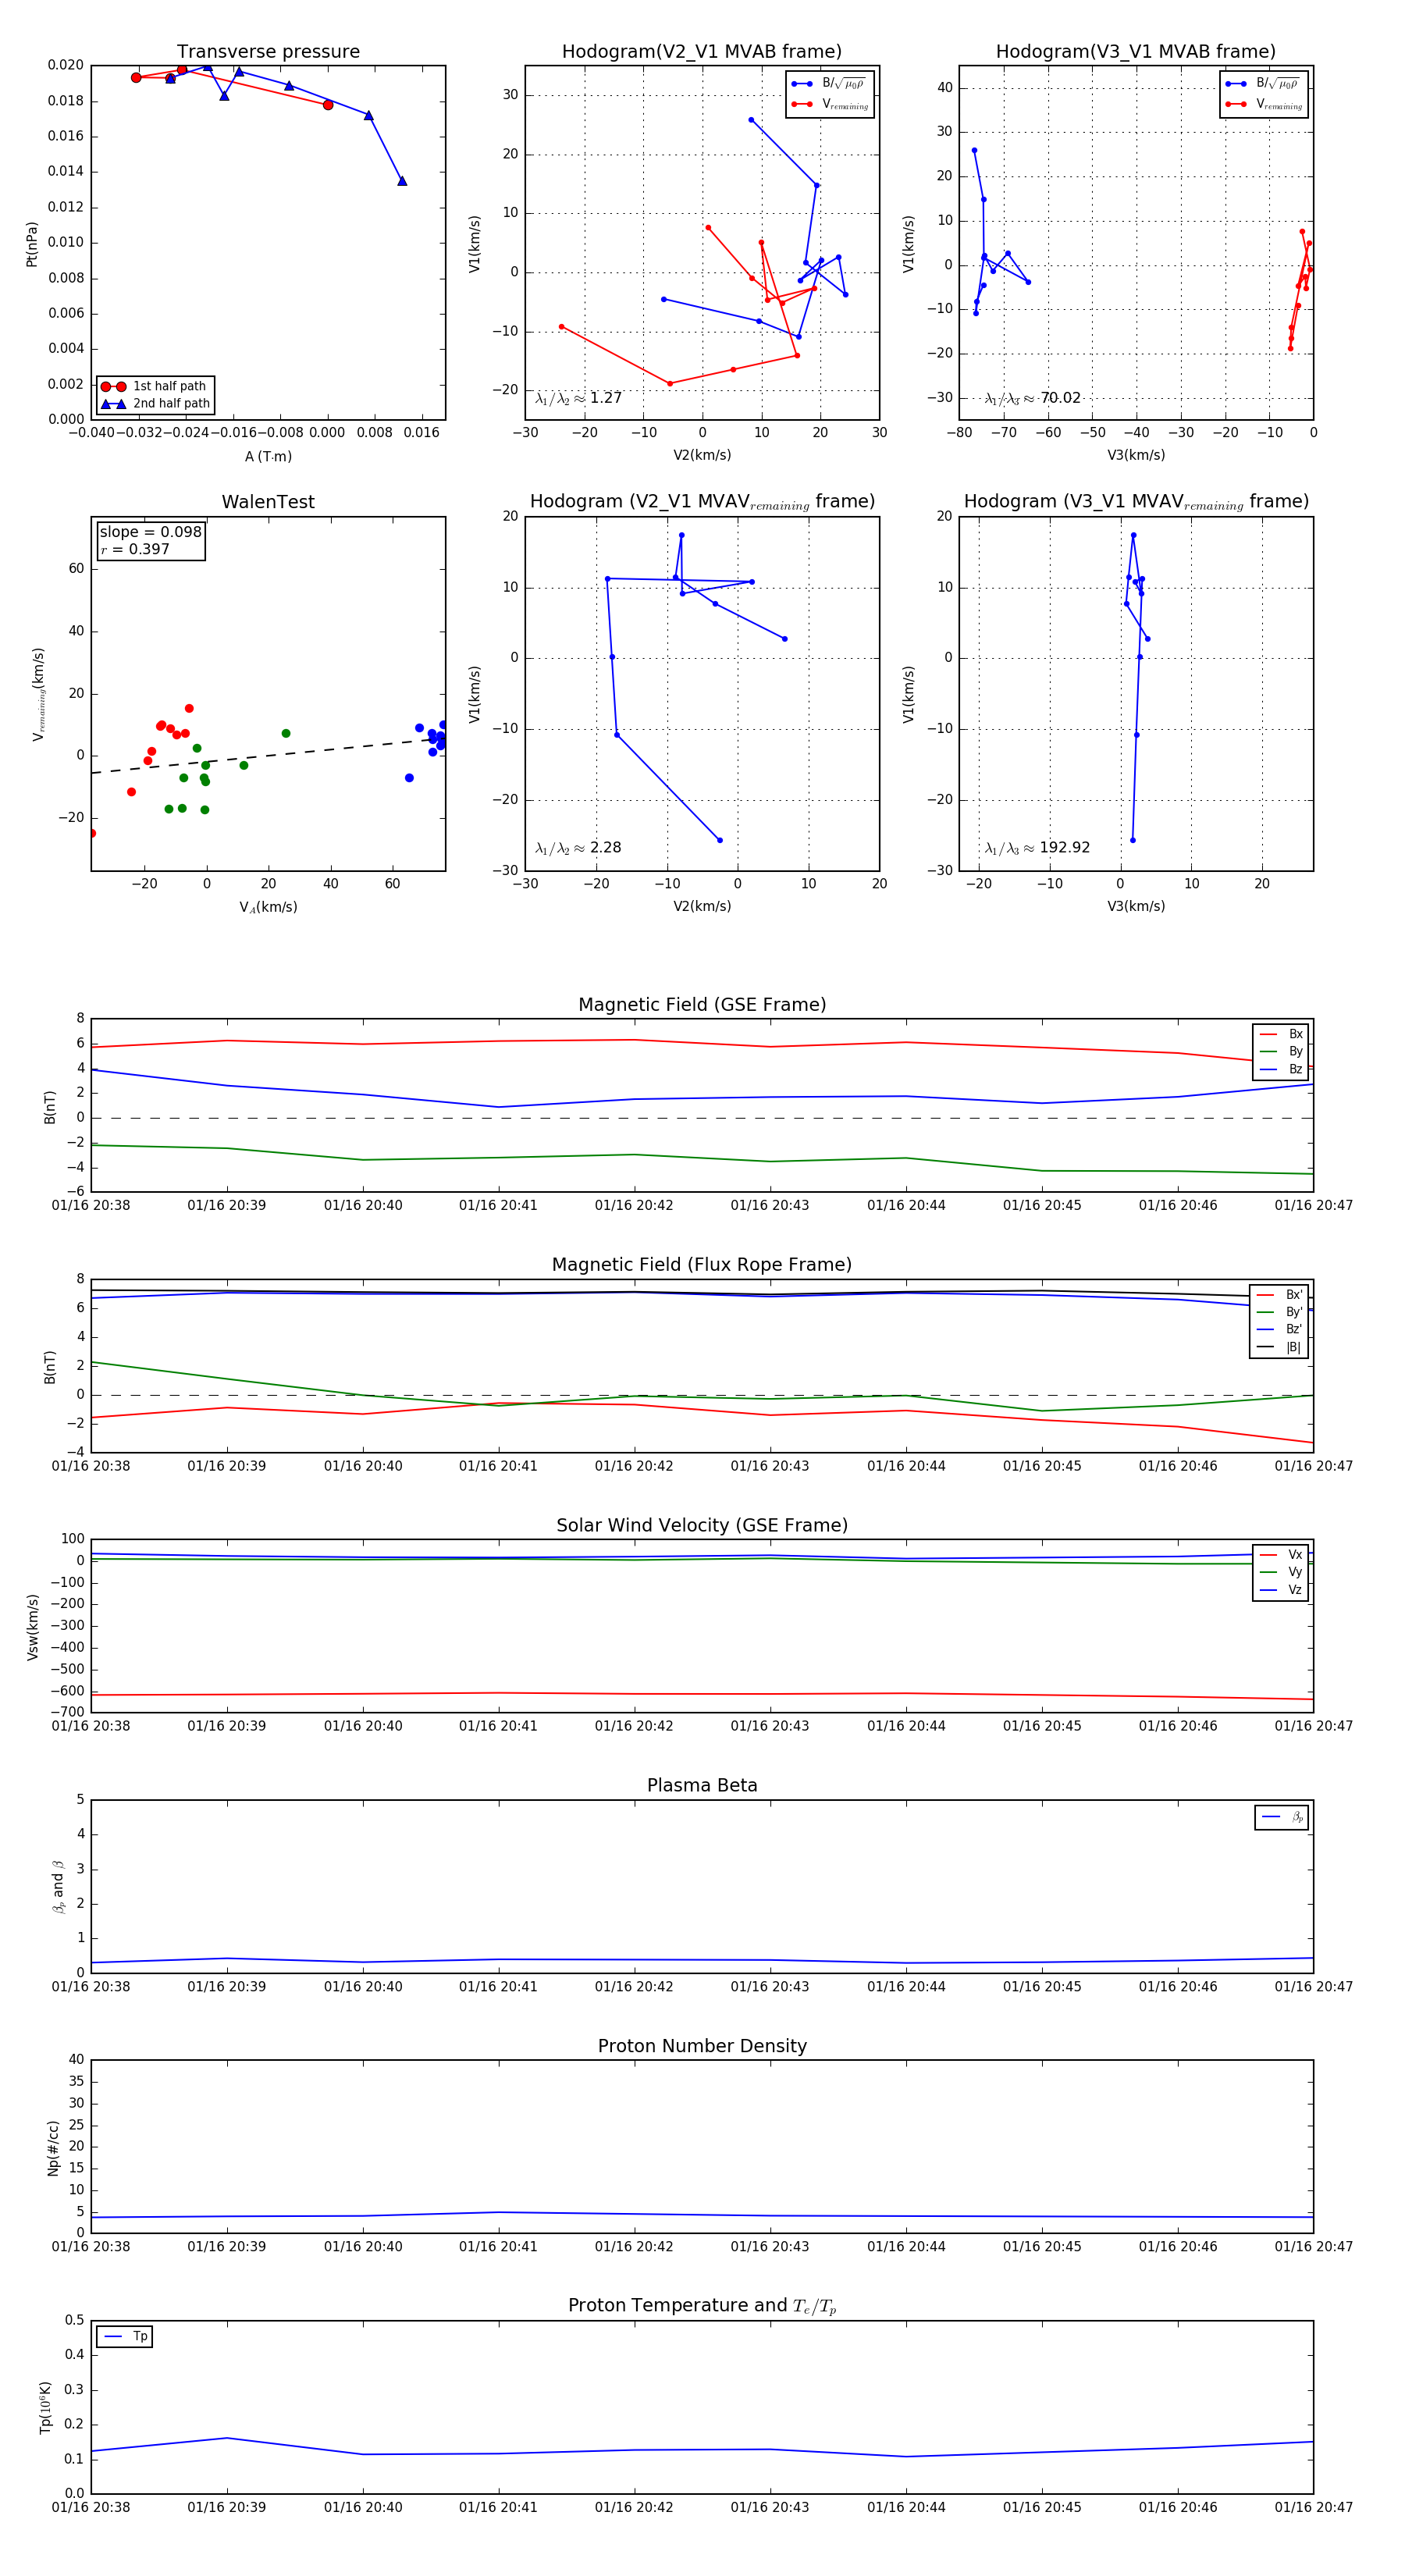
Task: Click the Bx legend entry in GSE magnetic field plot
Action: pyautogui.click(x=1281, y=1034)
